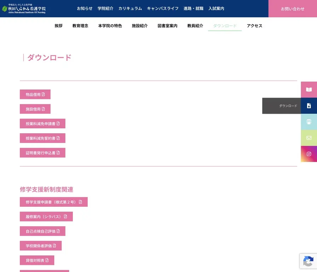317x272 pixels.
Task: Click the PDF icon beside 自己点検自己評価
Action: pos(58,231)
